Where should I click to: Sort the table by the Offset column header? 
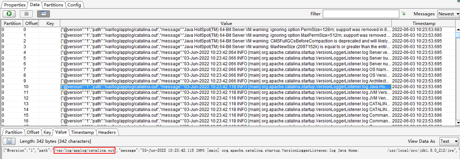tap(31, 23)
